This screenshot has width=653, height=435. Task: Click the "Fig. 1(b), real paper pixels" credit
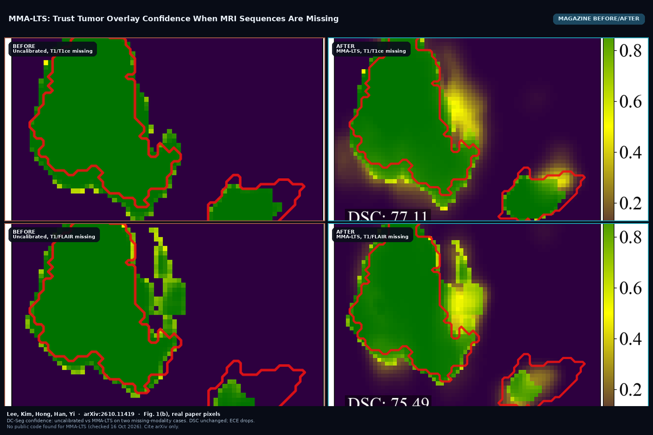(182, 414)
